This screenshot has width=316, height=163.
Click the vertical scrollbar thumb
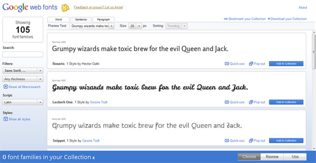point(314,52)
